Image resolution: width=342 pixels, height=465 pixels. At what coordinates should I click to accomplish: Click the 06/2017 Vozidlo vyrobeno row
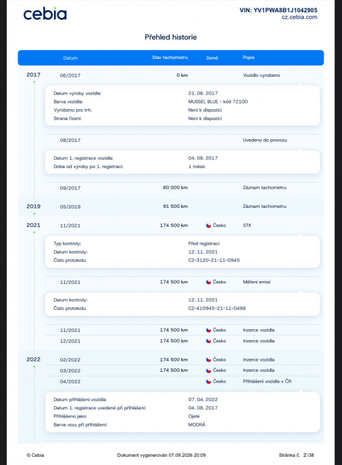coord(183,75)
